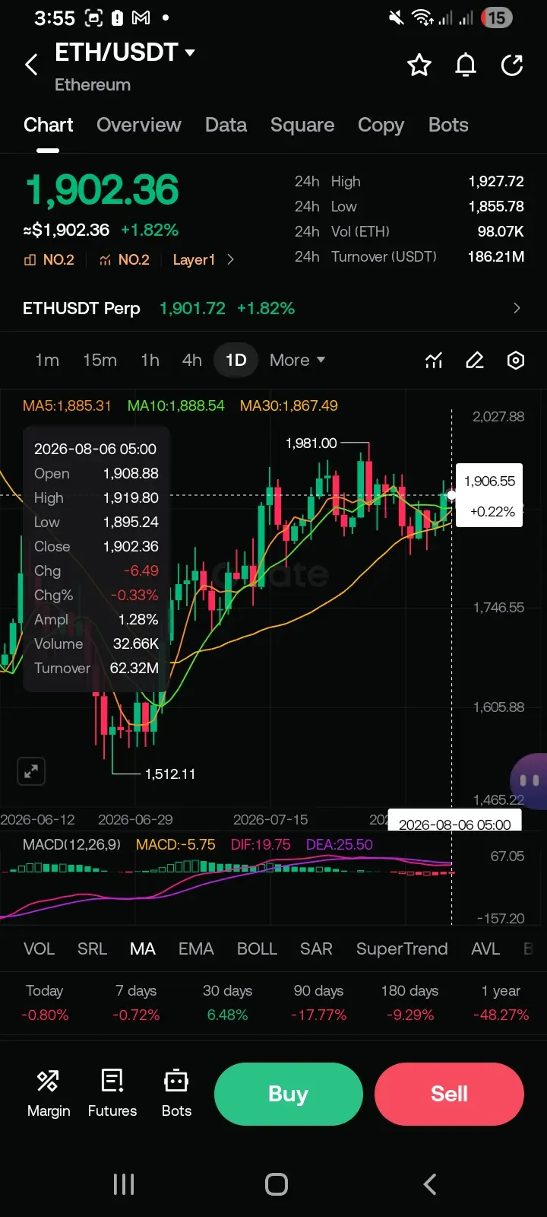Viewport: 547px width, 1217px height.
Task: Share chart via the share icon
Action: [512, 65]
